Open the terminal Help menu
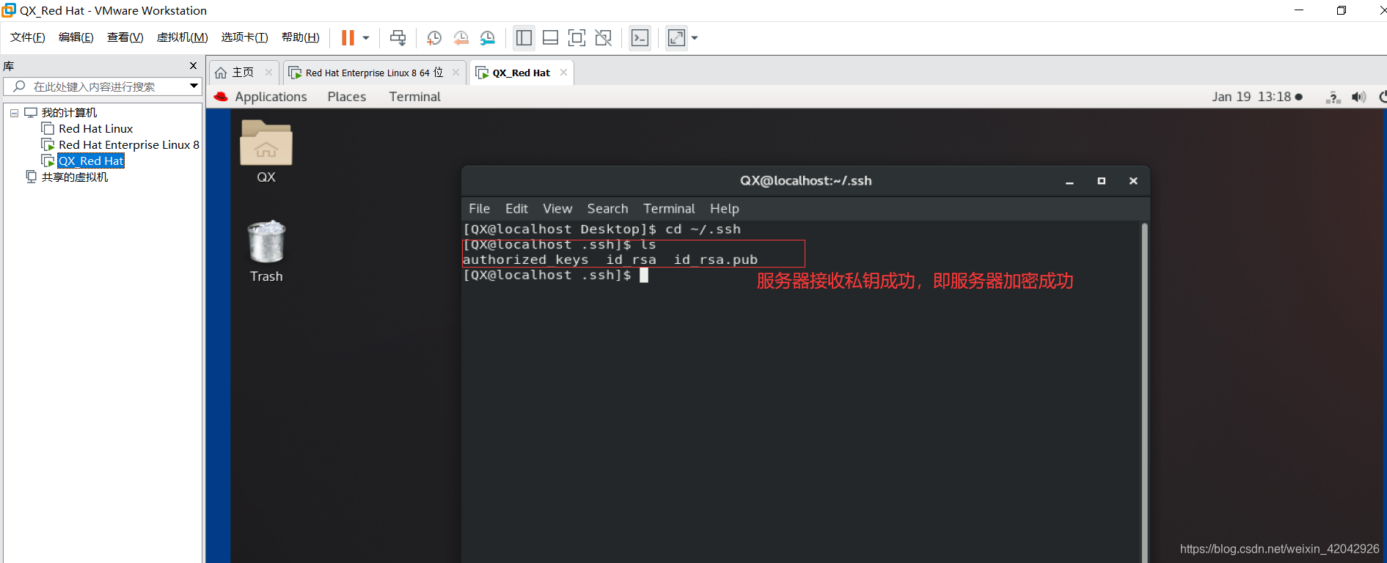1387x563 pixels. click(x=724, y=209)
